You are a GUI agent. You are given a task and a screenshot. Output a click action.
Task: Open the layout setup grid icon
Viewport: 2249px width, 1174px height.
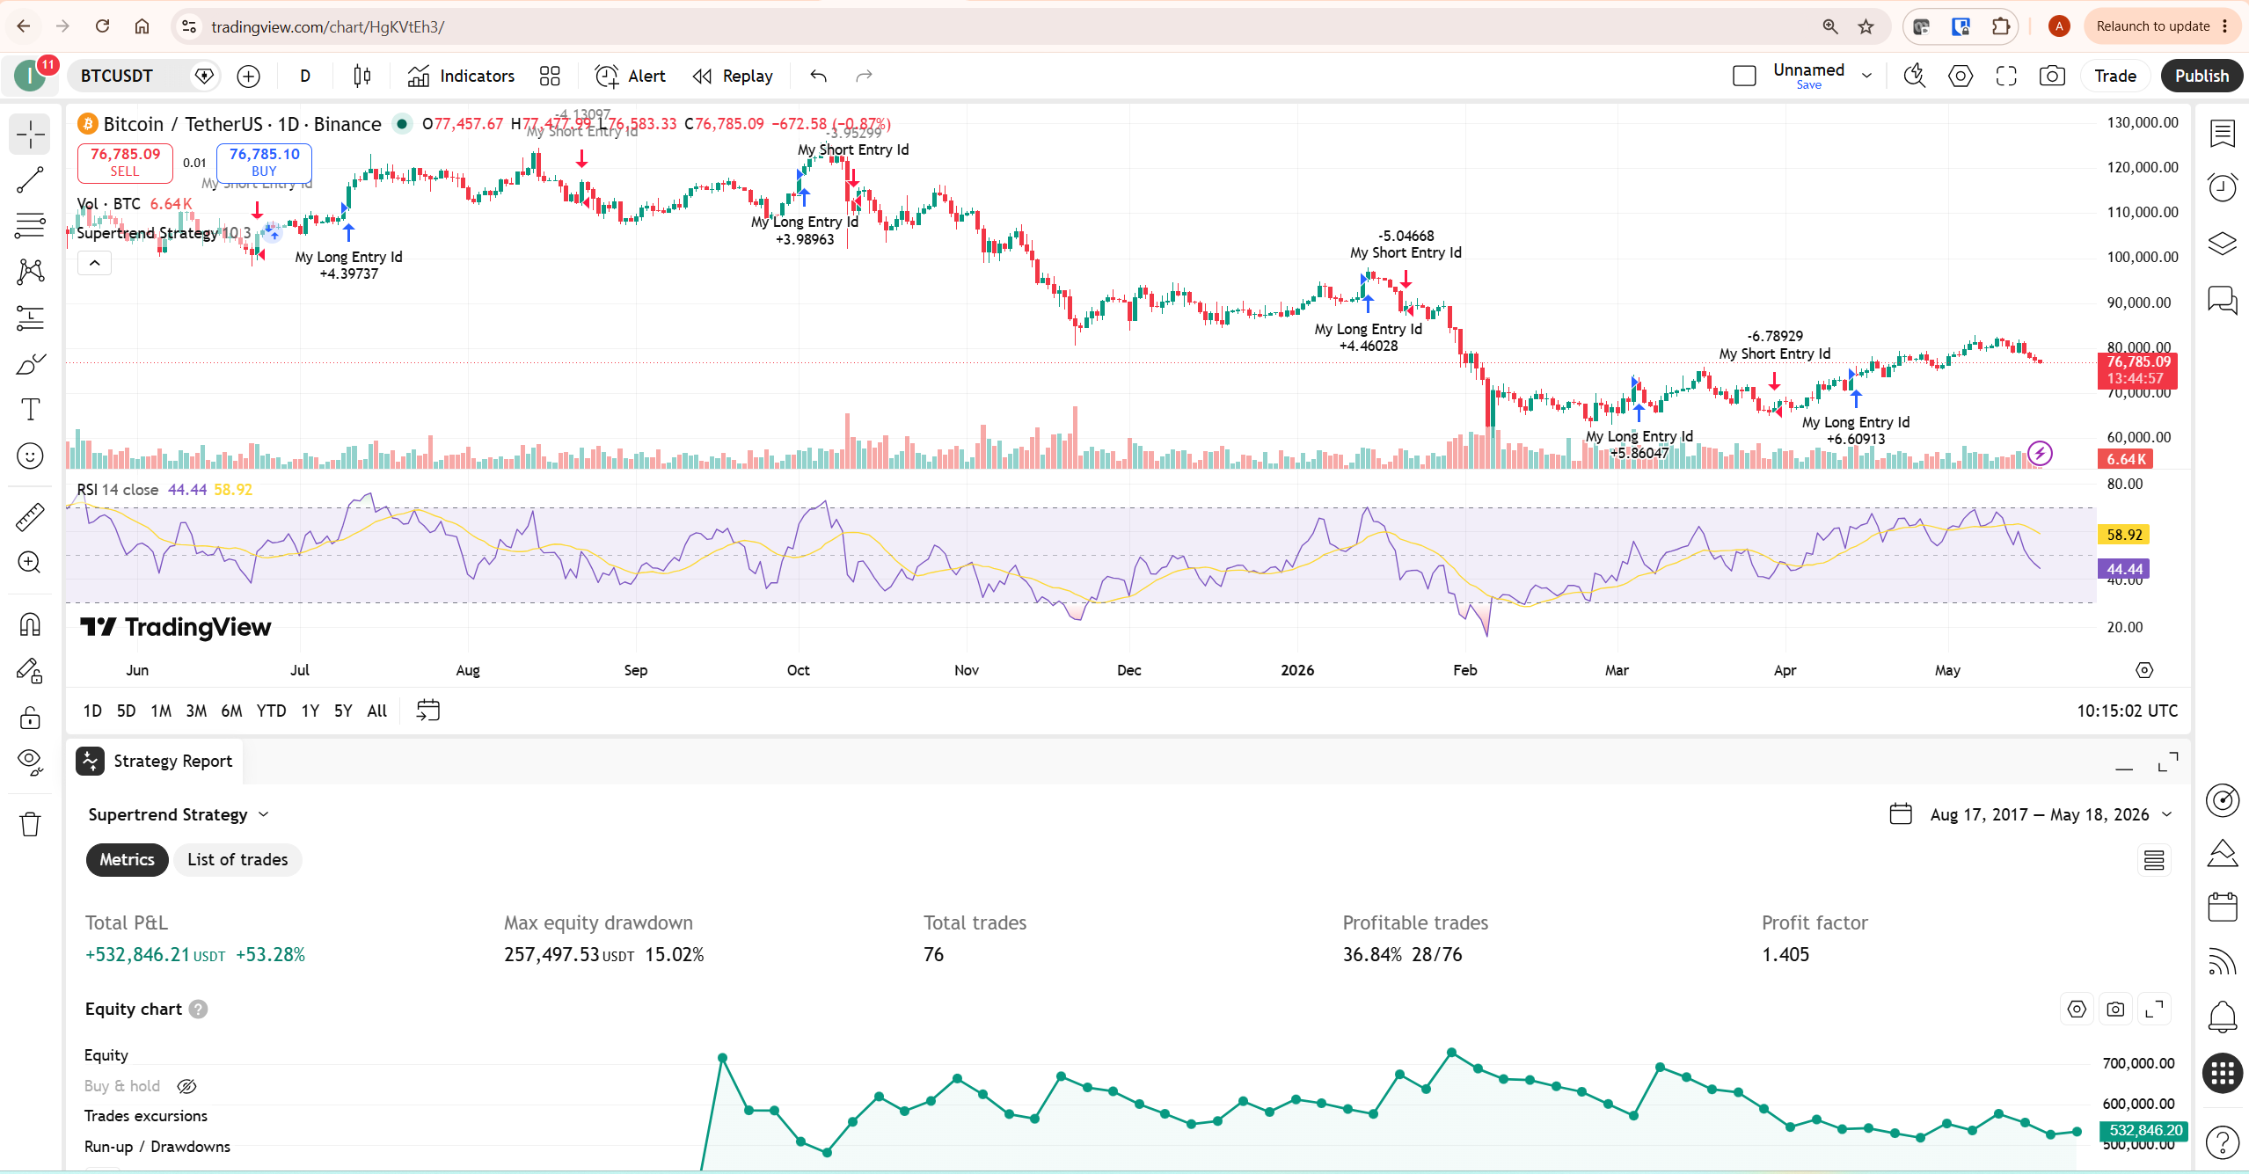tap(550, 77)
